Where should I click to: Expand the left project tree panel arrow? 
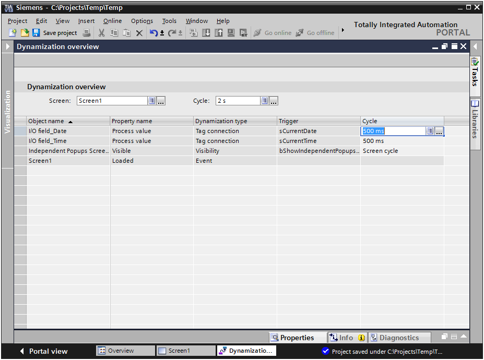(8, 46)
